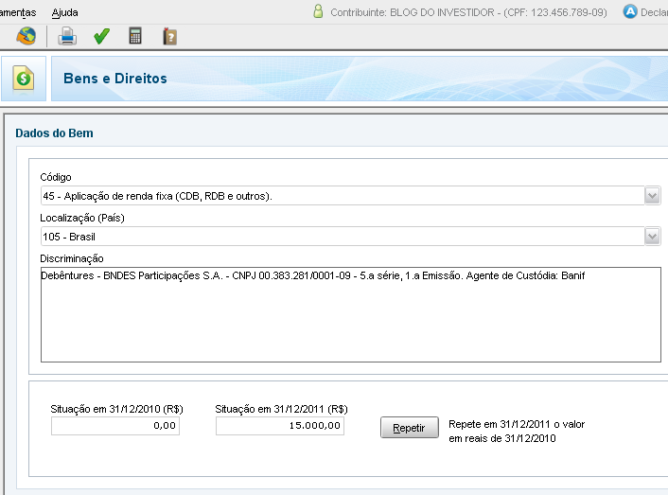Open the Ajuda menu
The height and width of the screenshot is (495, 668).
pyautogui.click(x=64, y=13)
